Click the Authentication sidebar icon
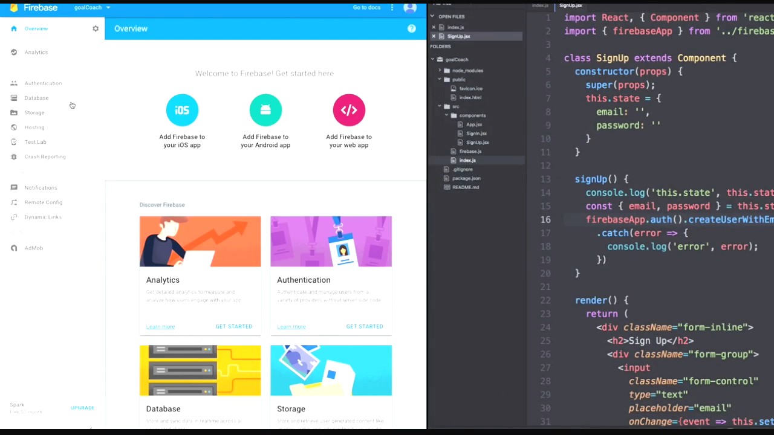 (14, 83)
